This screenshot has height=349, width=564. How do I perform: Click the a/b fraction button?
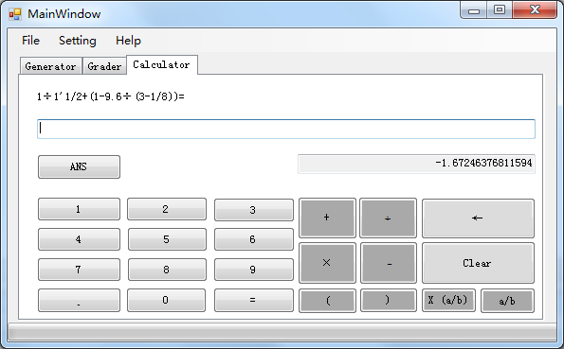pyautogui.click(x=507, y=301)
